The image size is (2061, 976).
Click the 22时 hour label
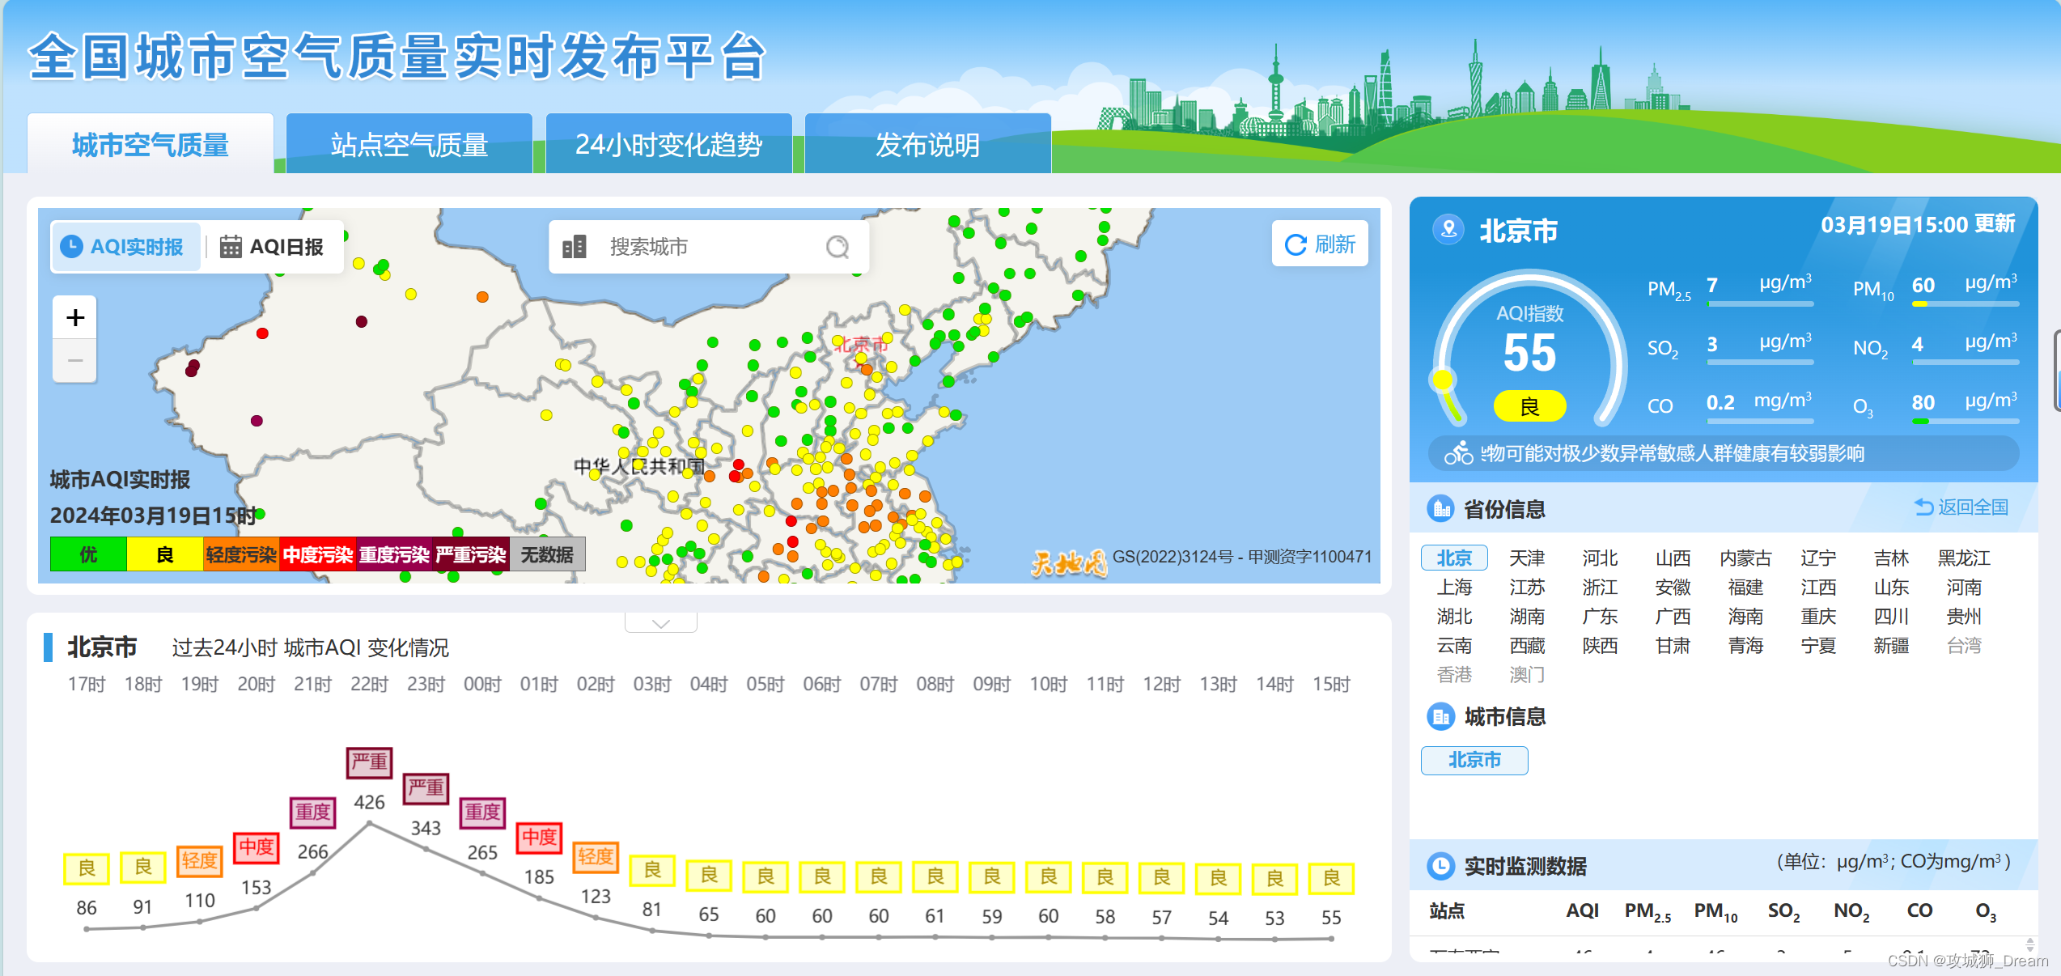tap(369, 685)
